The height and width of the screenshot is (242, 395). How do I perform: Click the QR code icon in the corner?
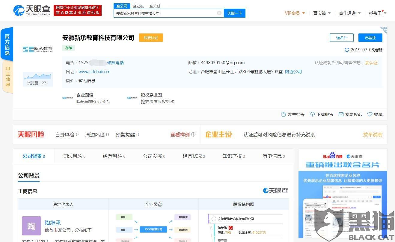(x=383, y=30)
